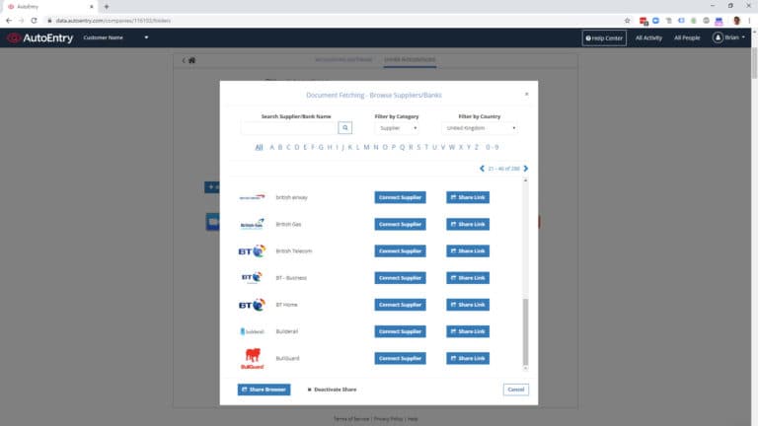Select the All alphabet filter
Screen dimensions: 758x426
[x=259, y=147]
